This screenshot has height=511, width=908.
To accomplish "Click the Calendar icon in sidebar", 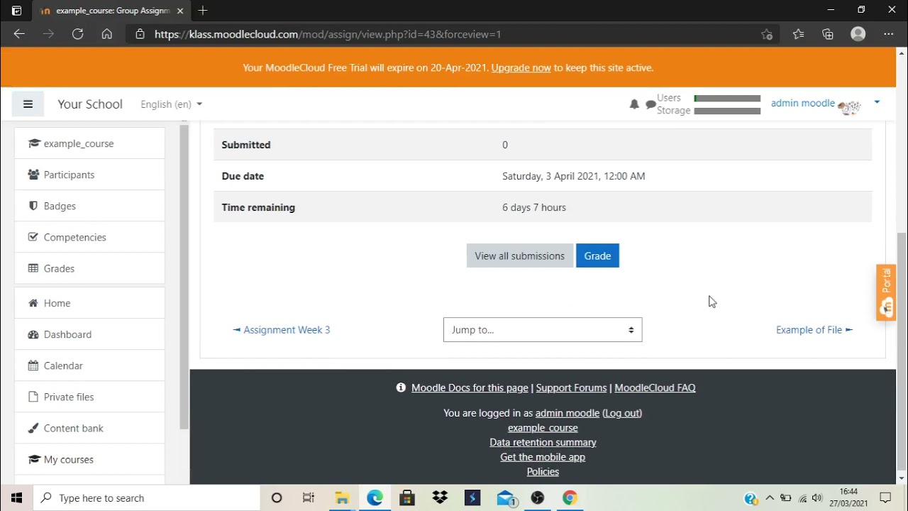I will (33, 366).
